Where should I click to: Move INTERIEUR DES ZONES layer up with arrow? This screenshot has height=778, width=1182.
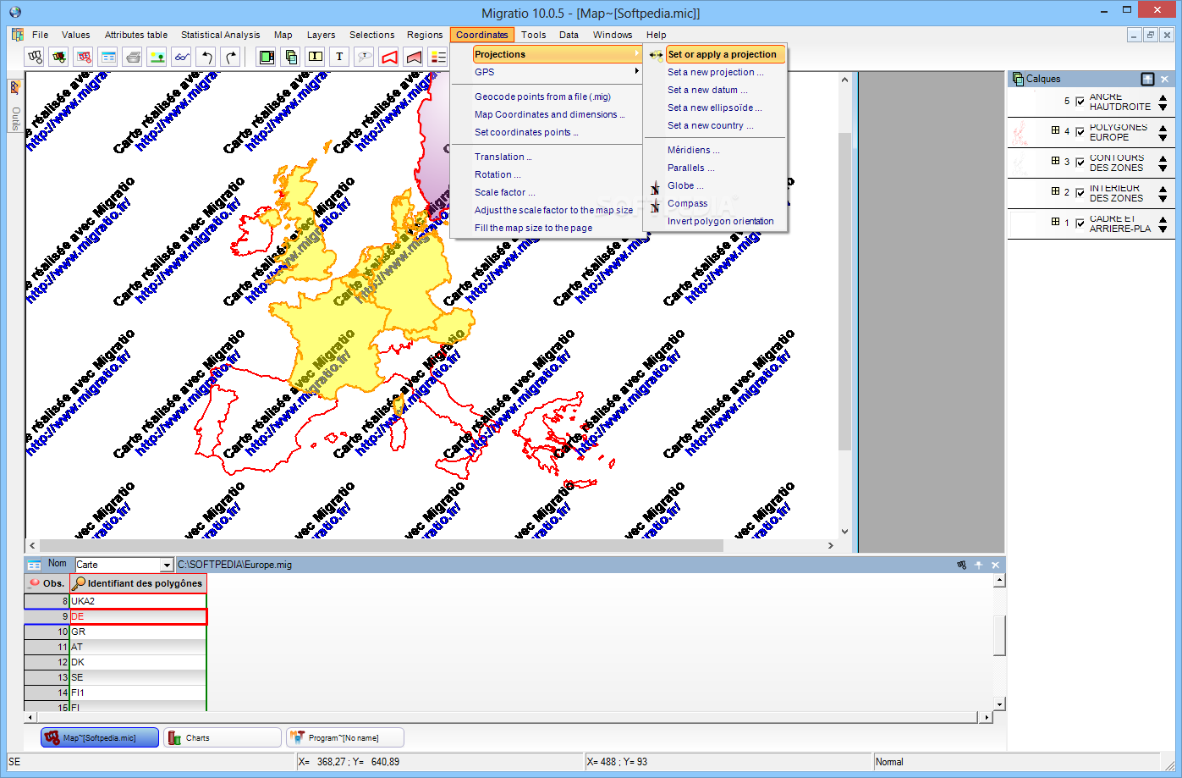point(1163,189)
